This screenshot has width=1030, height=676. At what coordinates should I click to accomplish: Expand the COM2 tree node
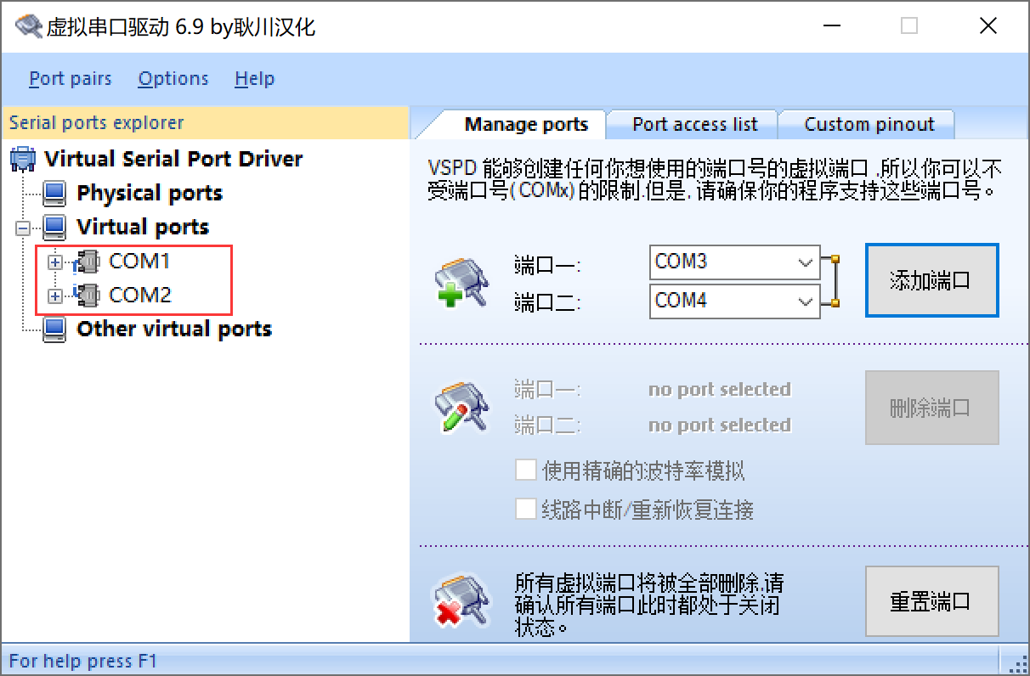point(55,296)
